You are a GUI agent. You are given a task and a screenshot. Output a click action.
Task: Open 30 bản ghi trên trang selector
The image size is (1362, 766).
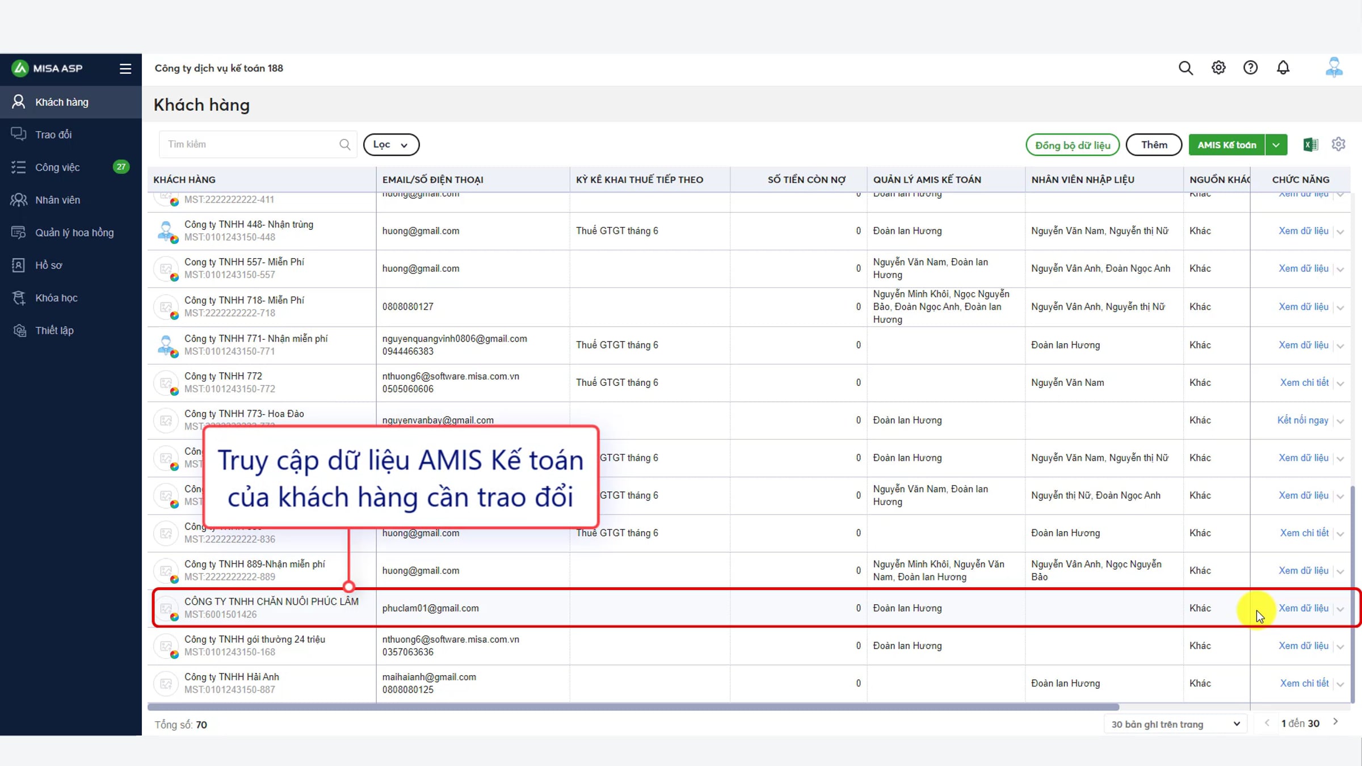point(1175,724)
